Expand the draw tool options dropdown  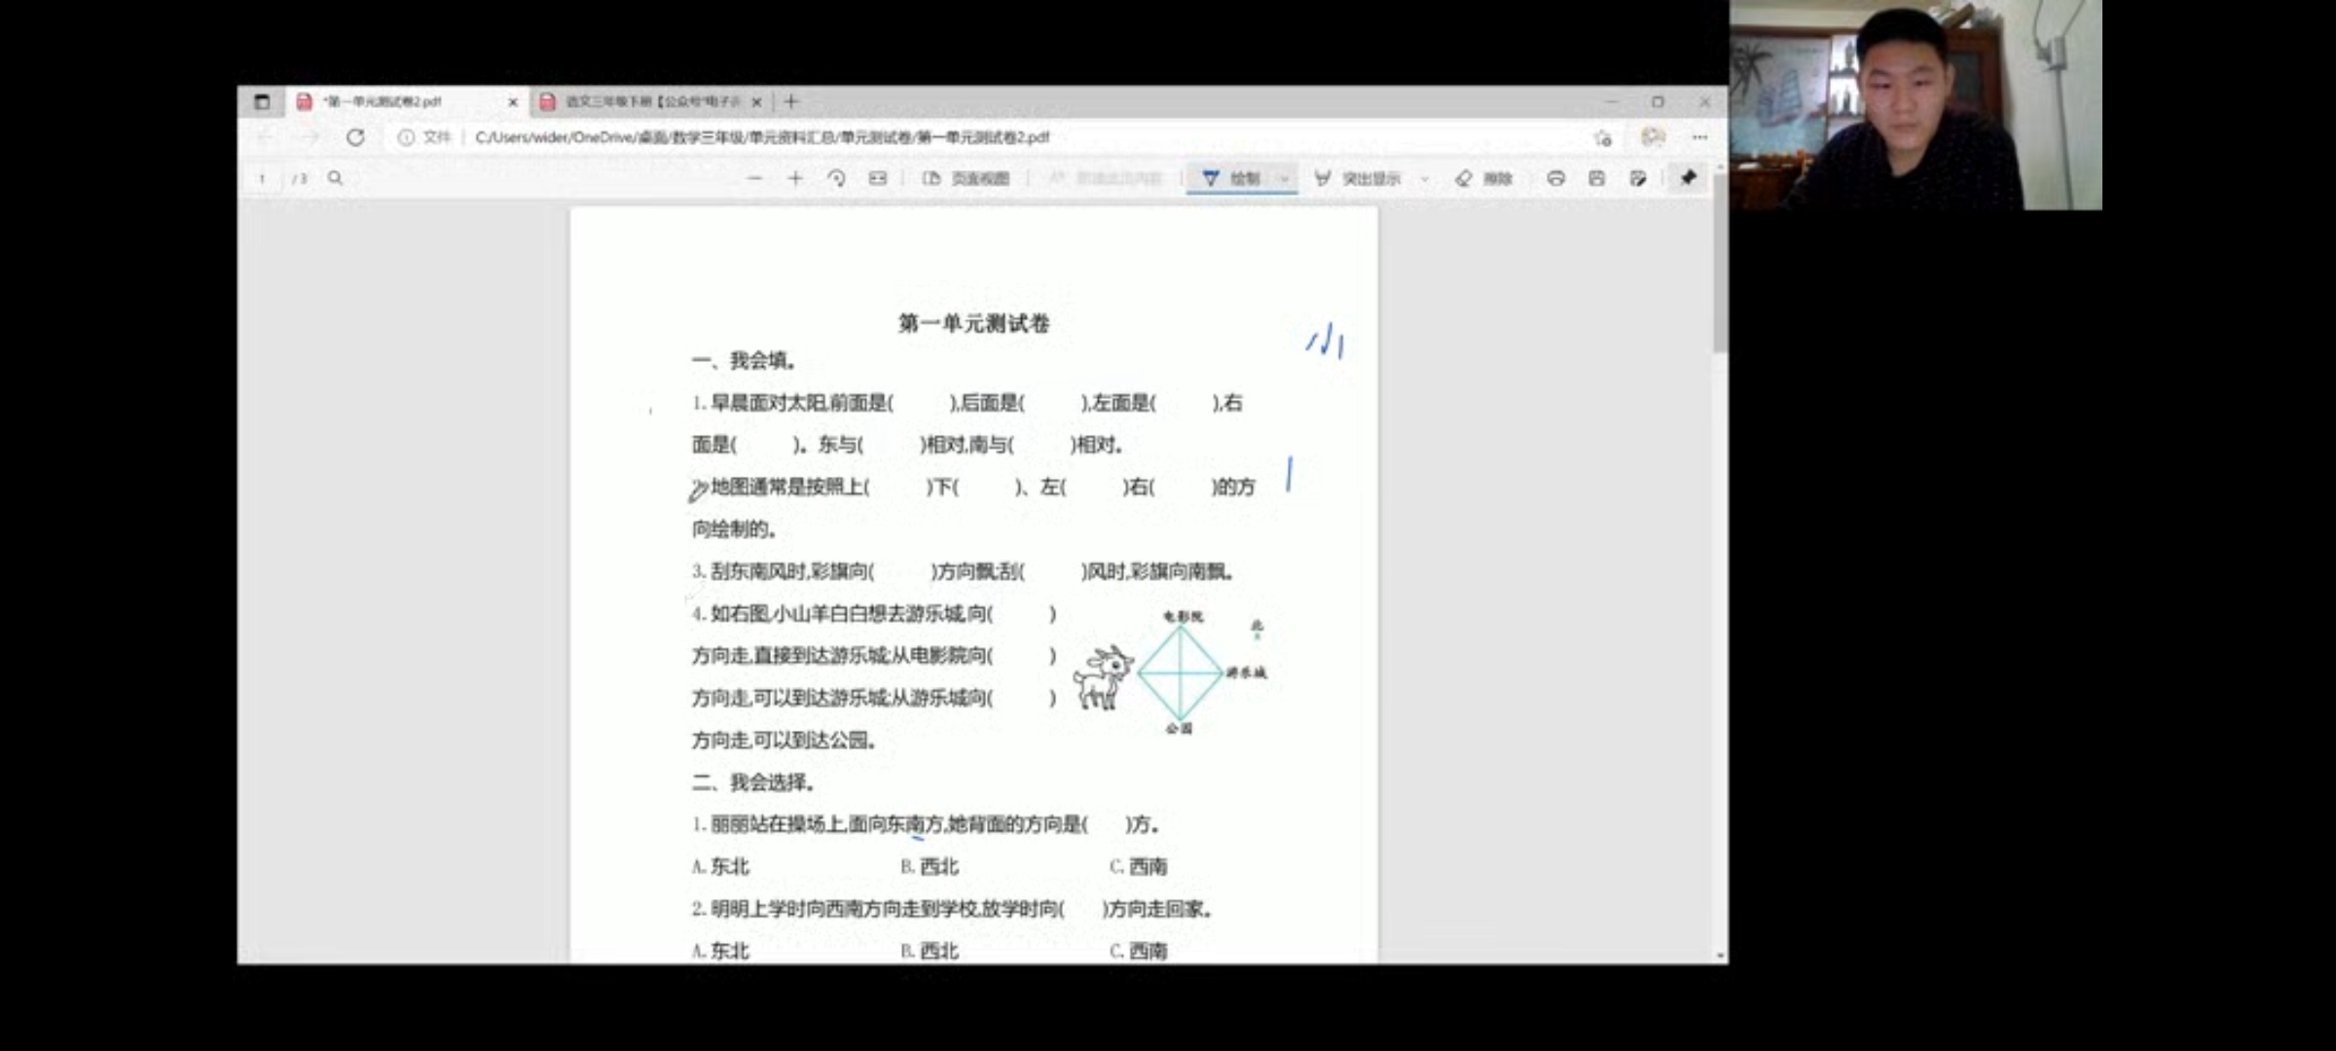1285,178
